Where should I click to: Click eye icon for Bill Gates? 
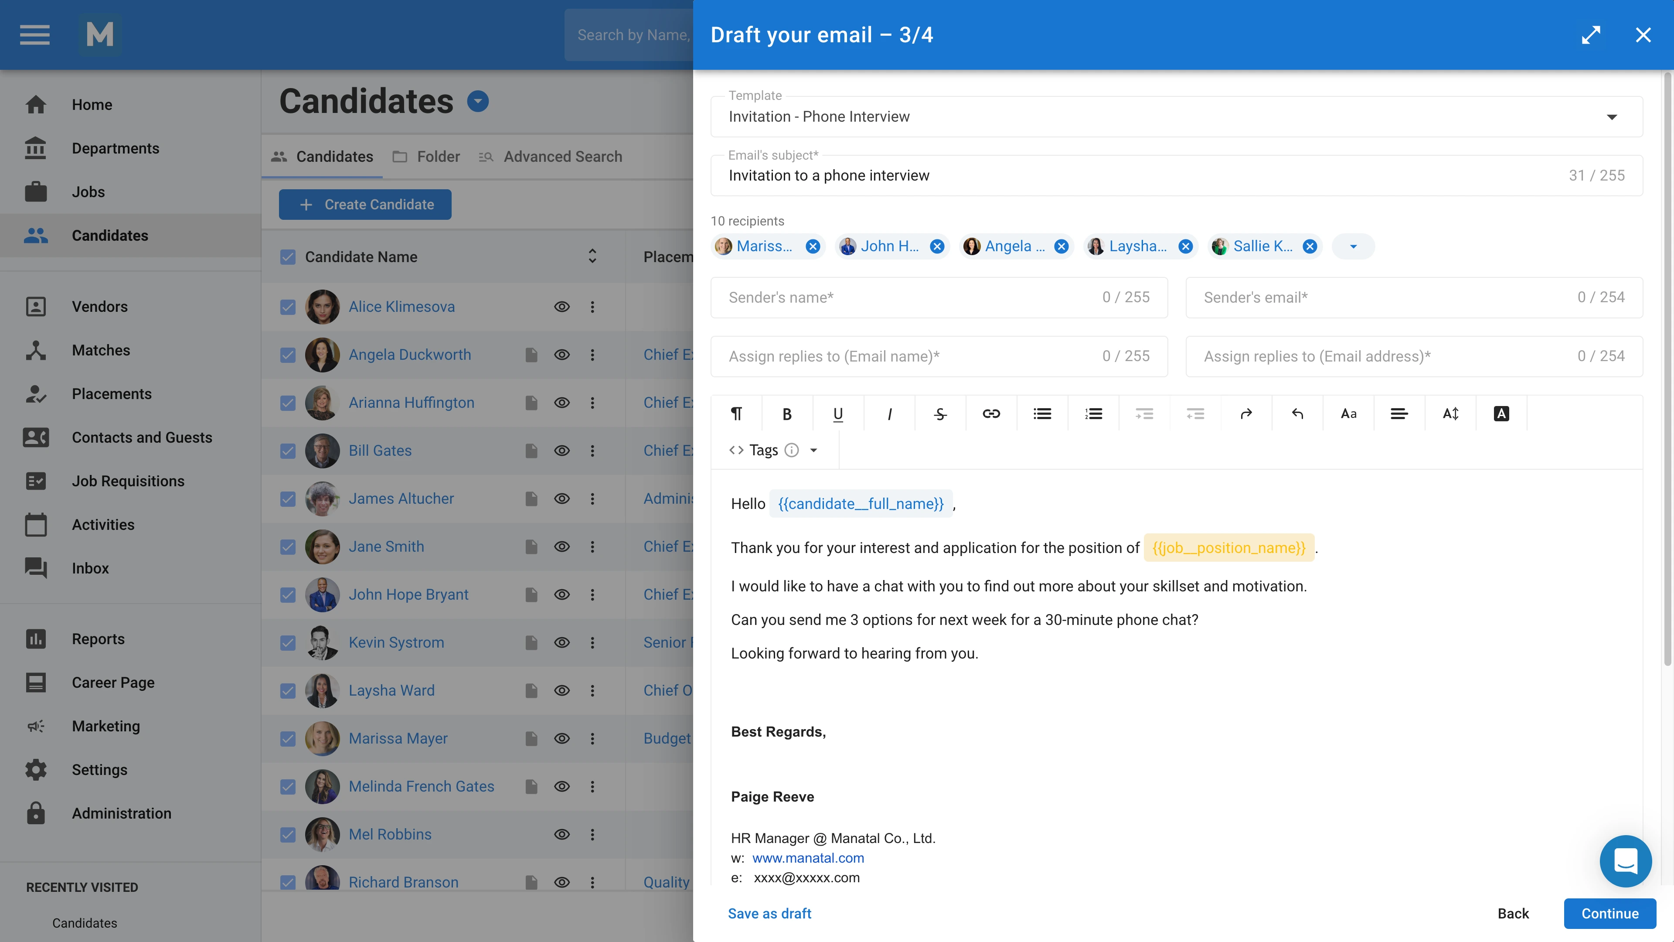click(x=561, y=451)
